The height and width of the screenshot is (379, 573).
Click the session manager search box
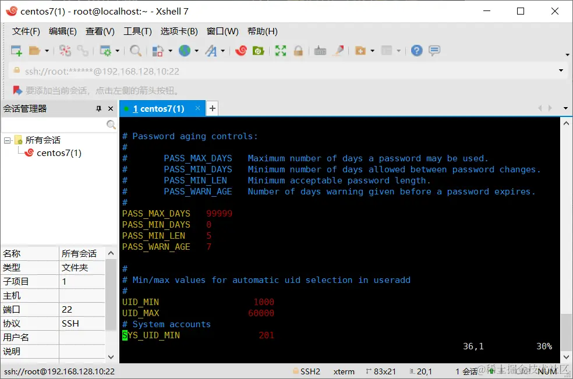pos(54,125)
